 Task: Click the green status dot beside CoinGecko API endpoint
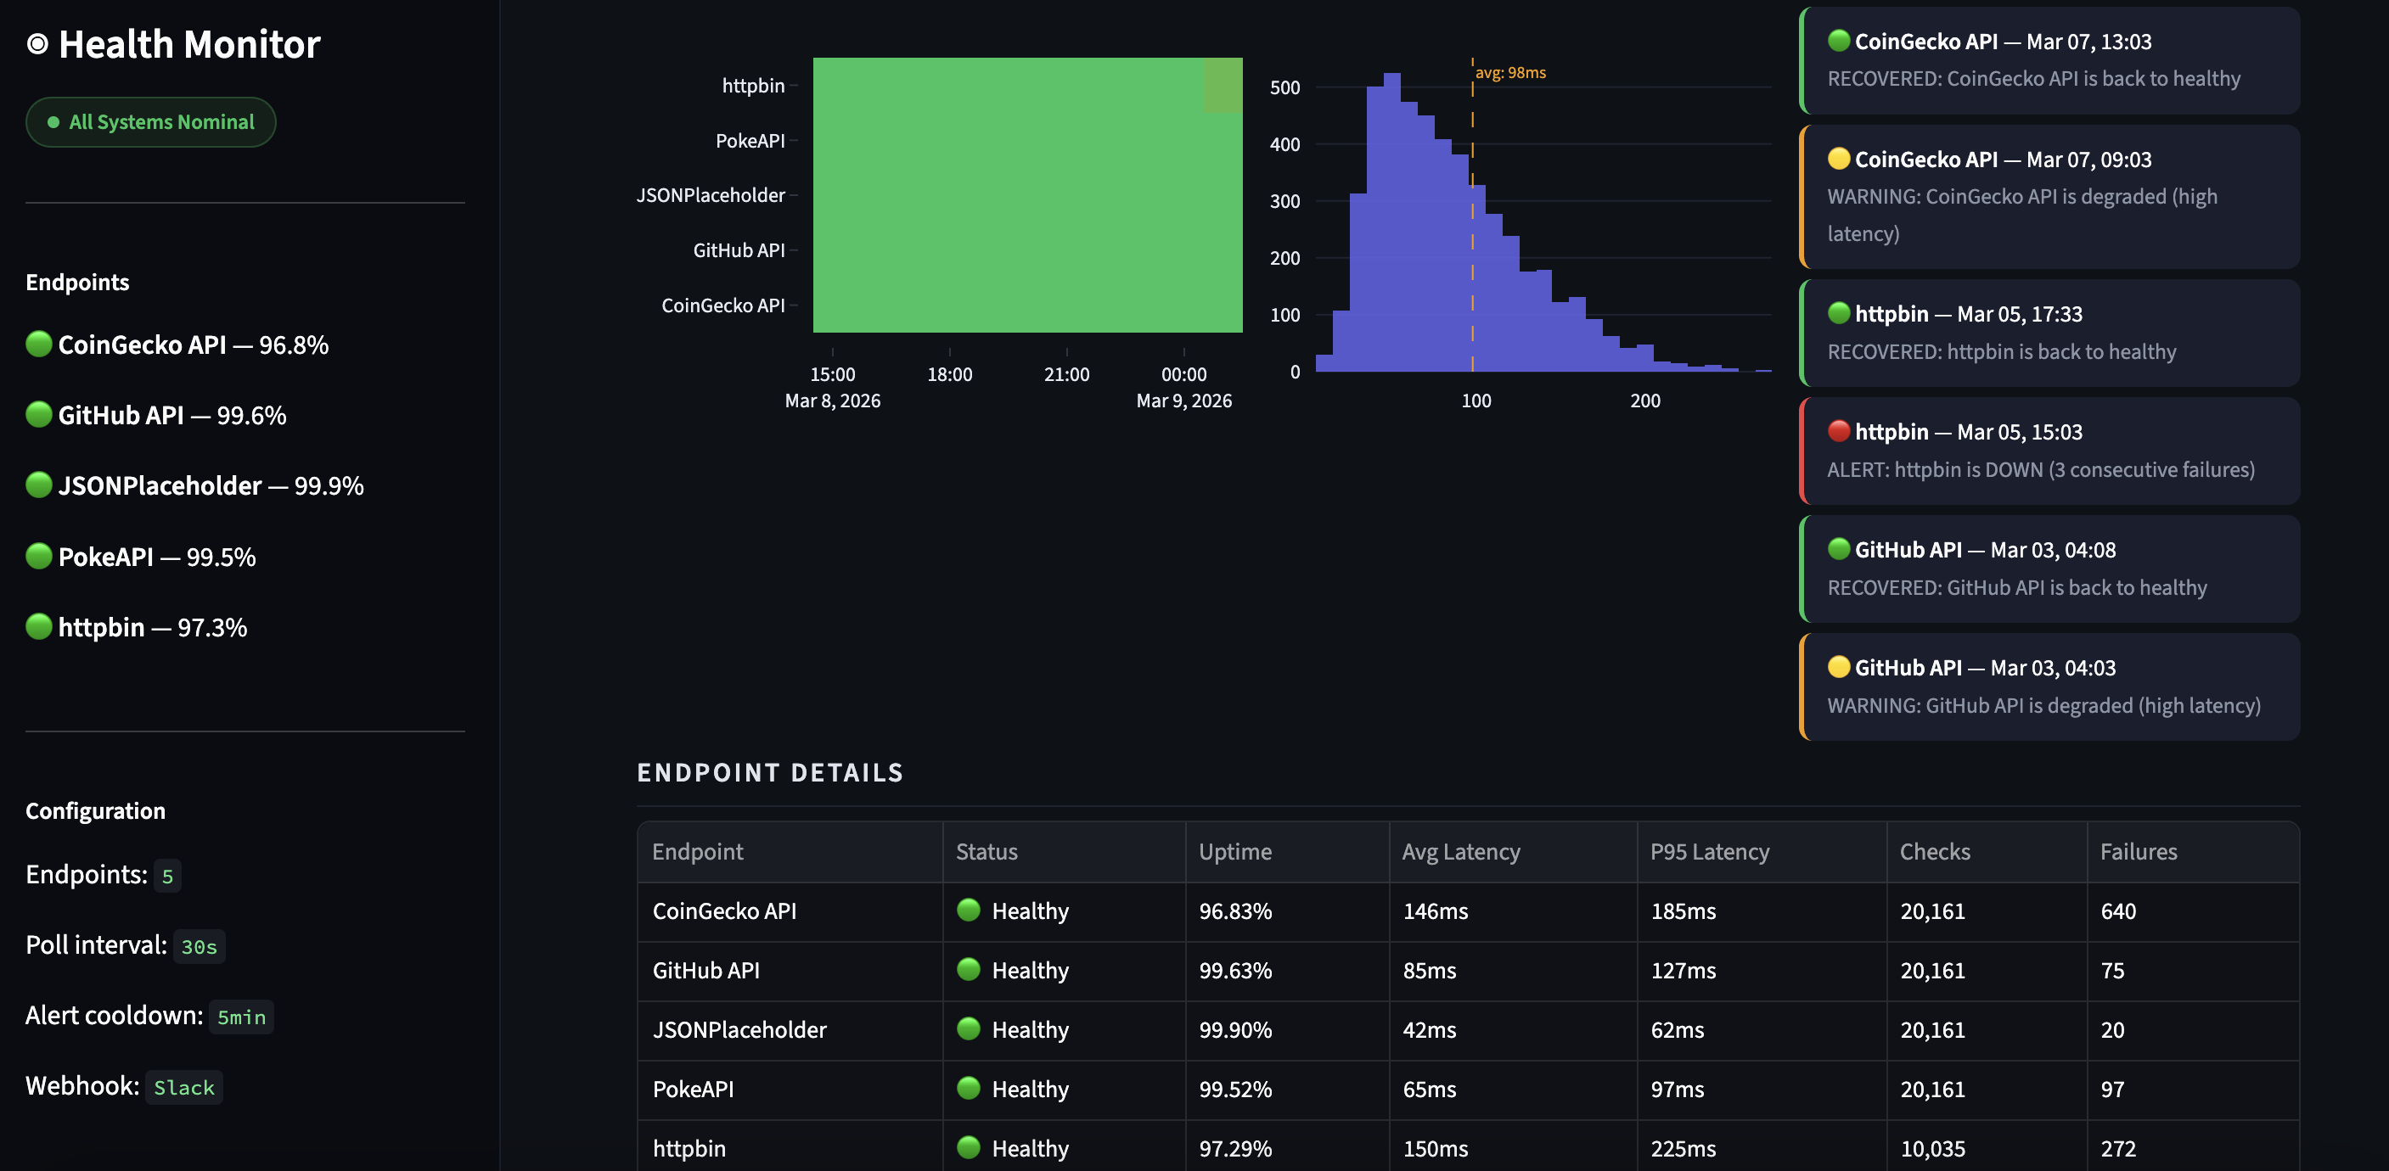point(38,344)
